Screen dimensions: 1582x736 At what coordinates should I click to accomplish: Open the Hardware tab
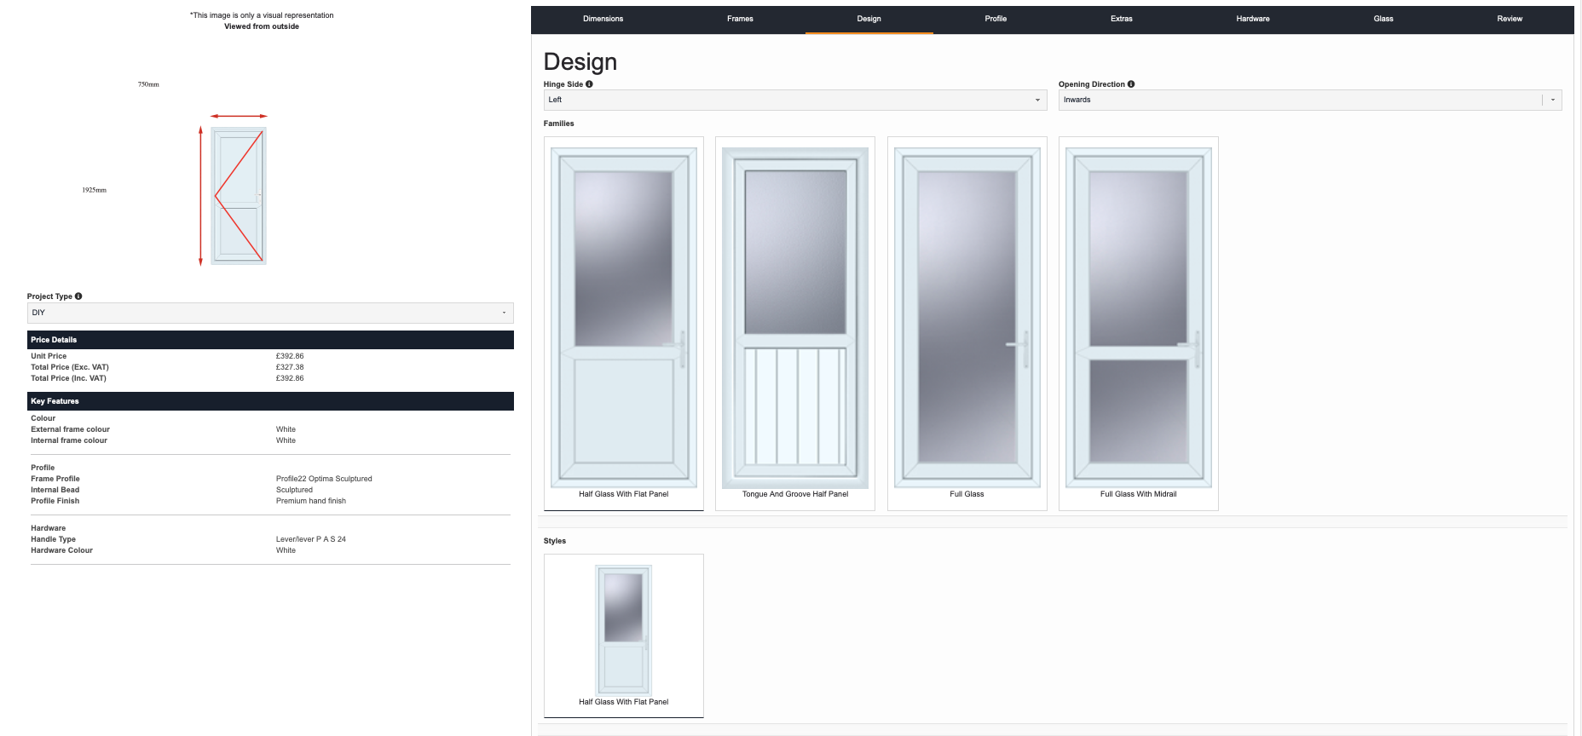pyautogui.click(x=1252, y=19)
